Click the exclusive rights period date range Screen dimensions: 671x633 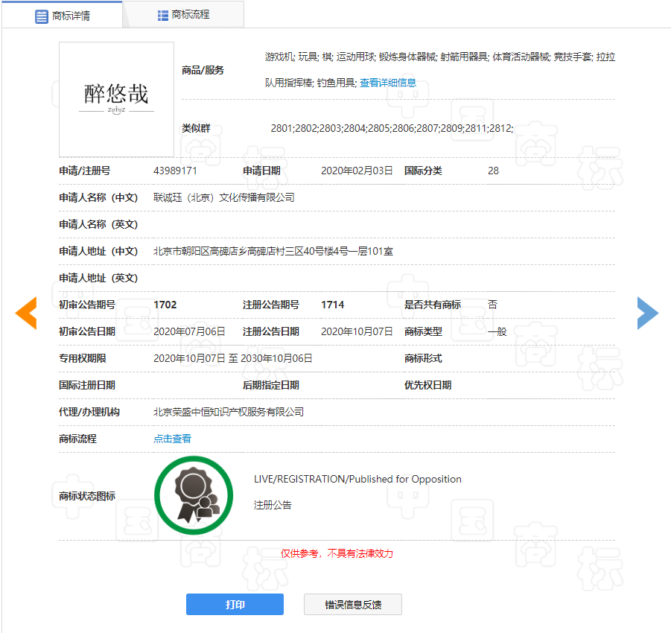[232, 358]
